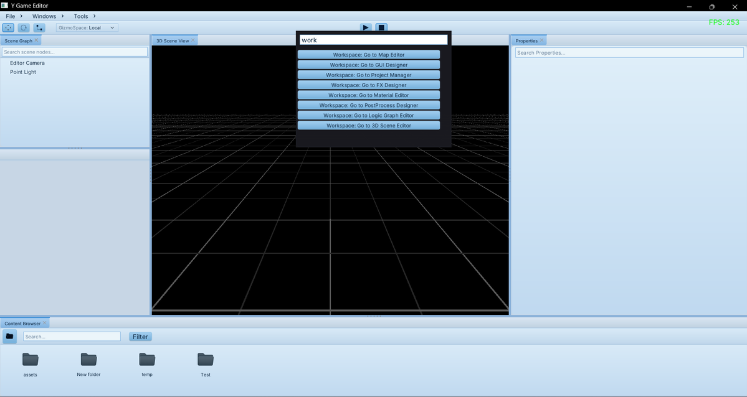Close the Content Browser tab
Screen dimensions: 747x397
click(45, 323)
